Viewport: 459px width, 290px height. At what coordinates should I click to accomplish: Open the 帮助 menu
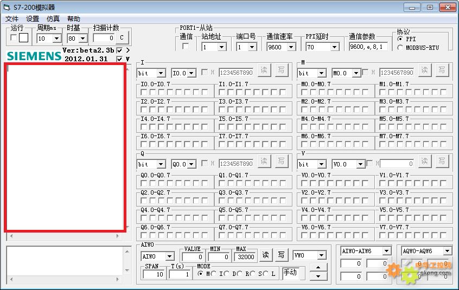(73, 19)
